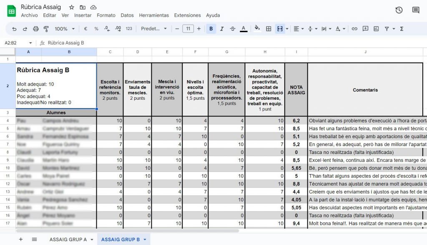Screen dimensions: 427x245
Task: Open the borders tool
Action: [269, 29]
